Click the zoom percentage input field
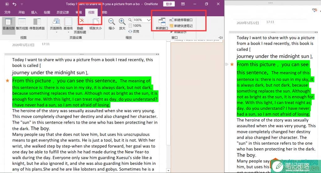 pyautogui.click(x=139, y=20)
